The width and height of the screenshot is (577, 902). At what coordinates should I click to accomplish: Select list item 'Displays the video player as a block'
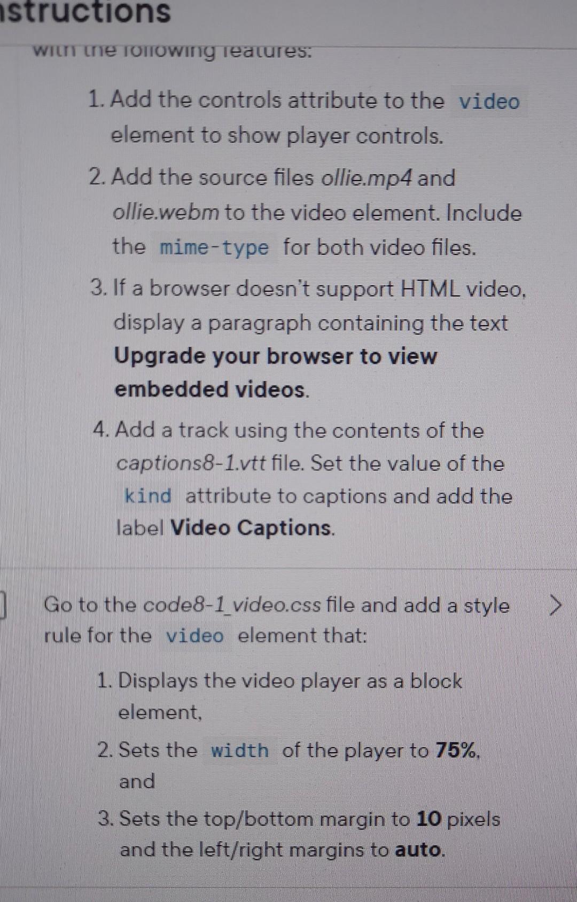click(279, 696)
